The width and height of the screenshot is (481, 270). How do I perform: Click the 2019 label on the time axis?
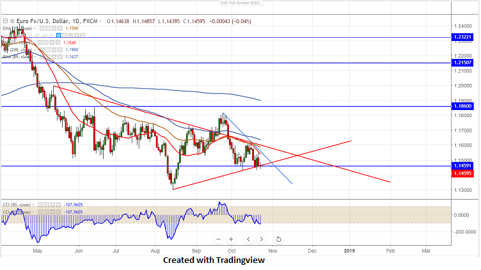(x=349, y=251)
